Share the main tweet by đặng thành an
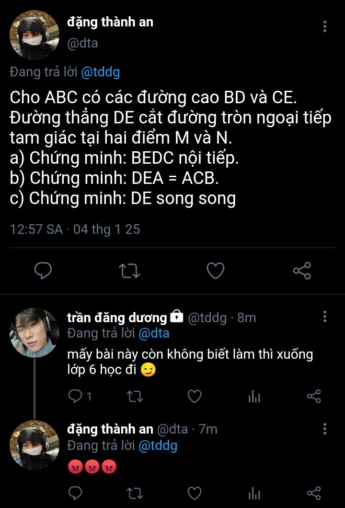Viewport: 345px width, 508px height. (302, 271)
